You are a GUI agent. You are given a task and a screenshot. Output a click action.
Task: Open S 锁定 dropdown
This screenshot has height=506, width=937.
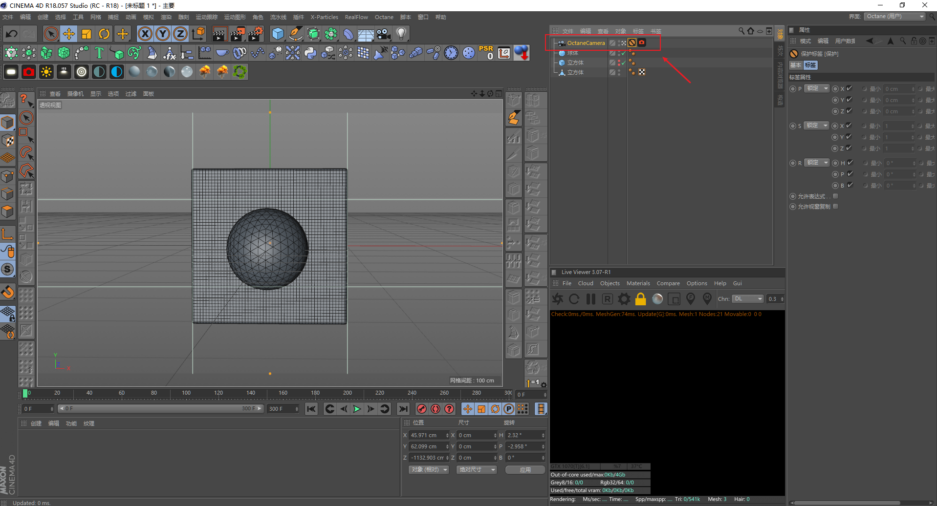[x=817, y=126]
